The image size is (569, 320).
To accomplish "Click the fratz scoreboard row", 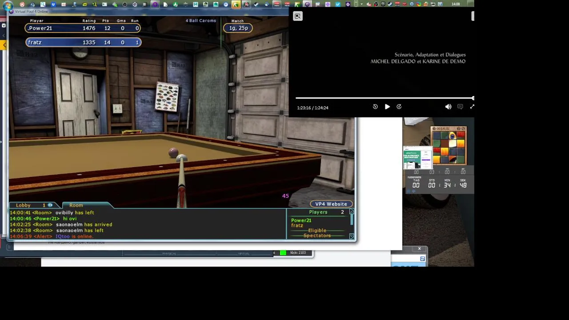I will tap(83, 42).
